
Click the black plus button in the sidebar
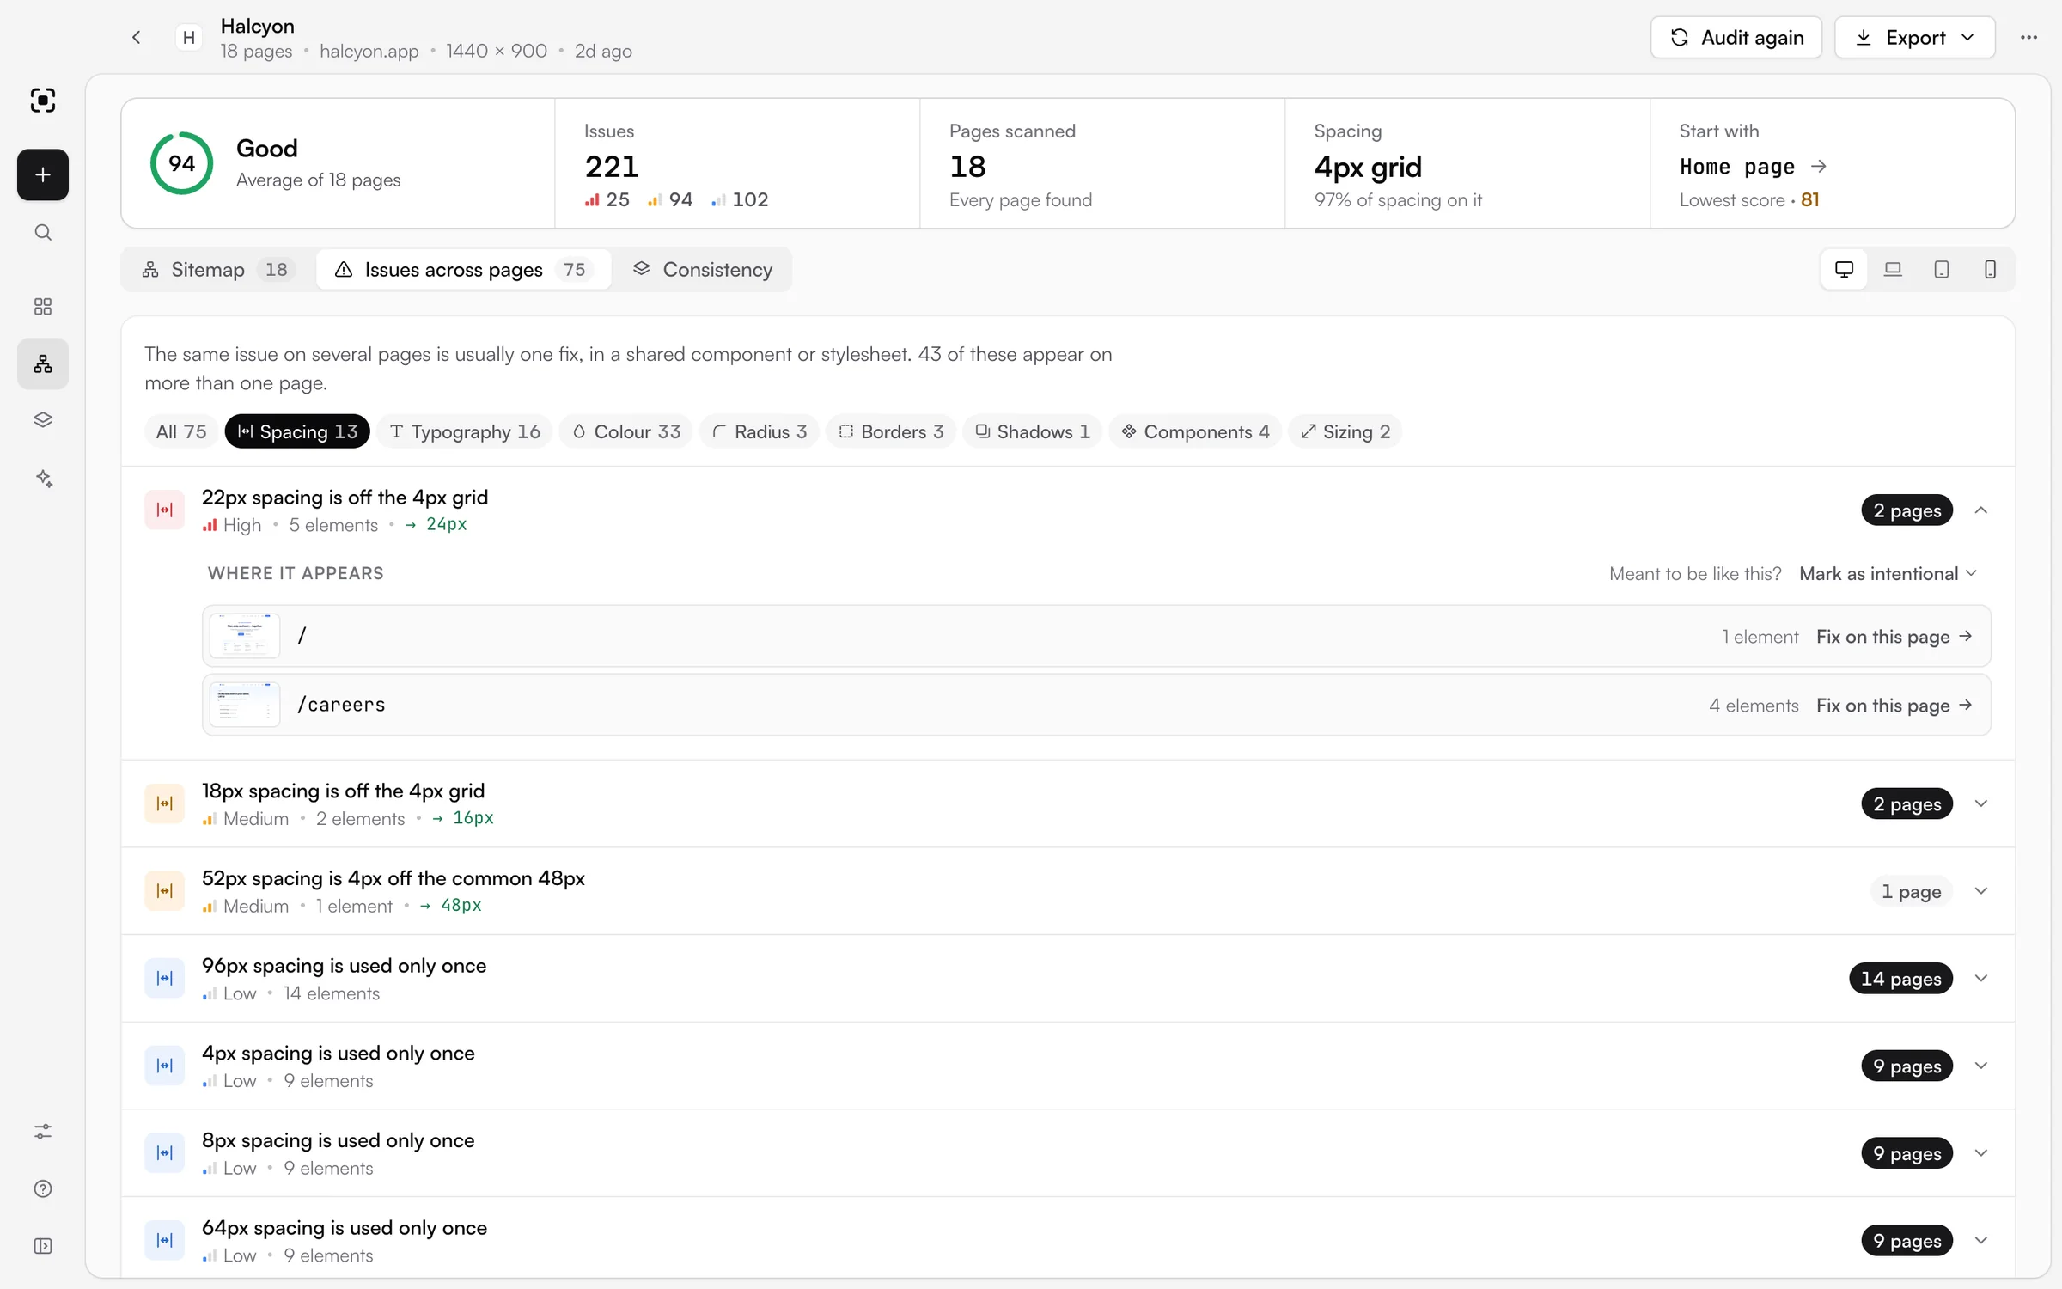coord(43,175)
